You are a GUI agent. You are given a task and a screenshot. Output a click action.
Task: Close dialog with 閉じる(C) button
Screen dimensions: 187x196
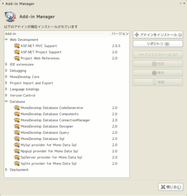click(171, 187)
